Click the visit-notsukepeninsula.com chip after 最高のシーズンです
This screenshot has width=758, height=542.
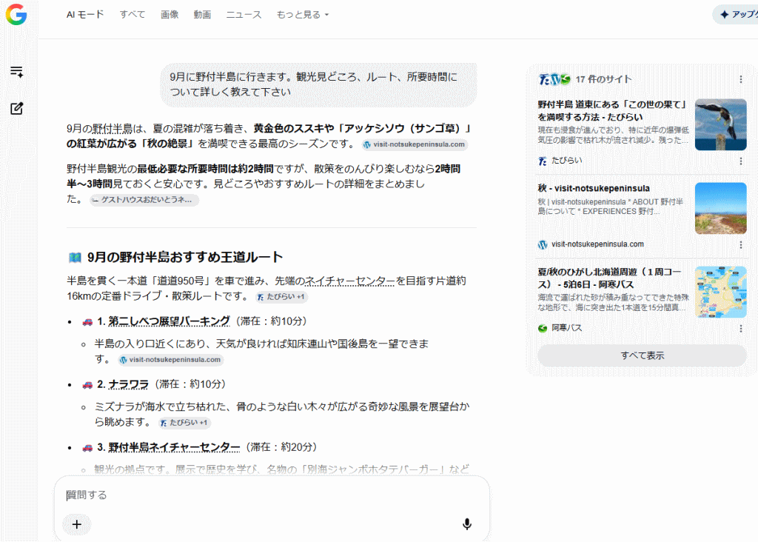tap(415, 144)
